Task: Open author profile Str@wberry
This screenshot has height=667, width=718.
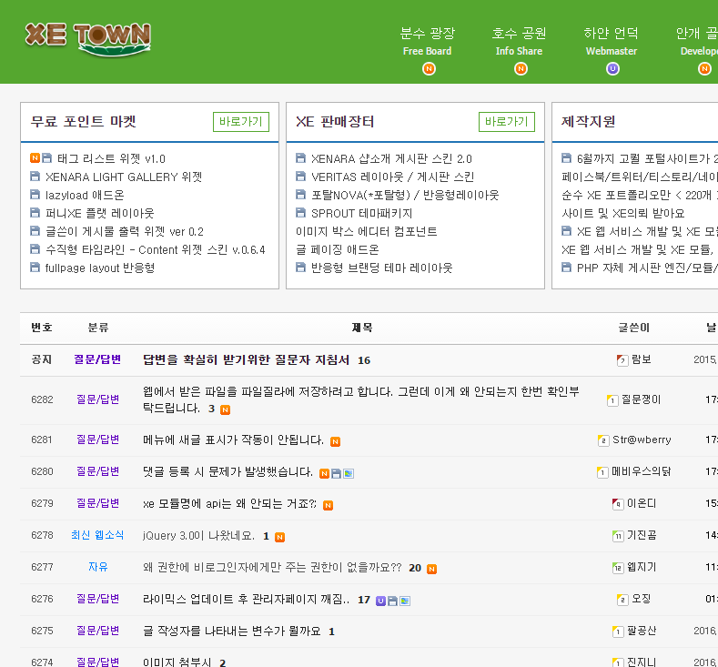Action: [x=642, y=440]
